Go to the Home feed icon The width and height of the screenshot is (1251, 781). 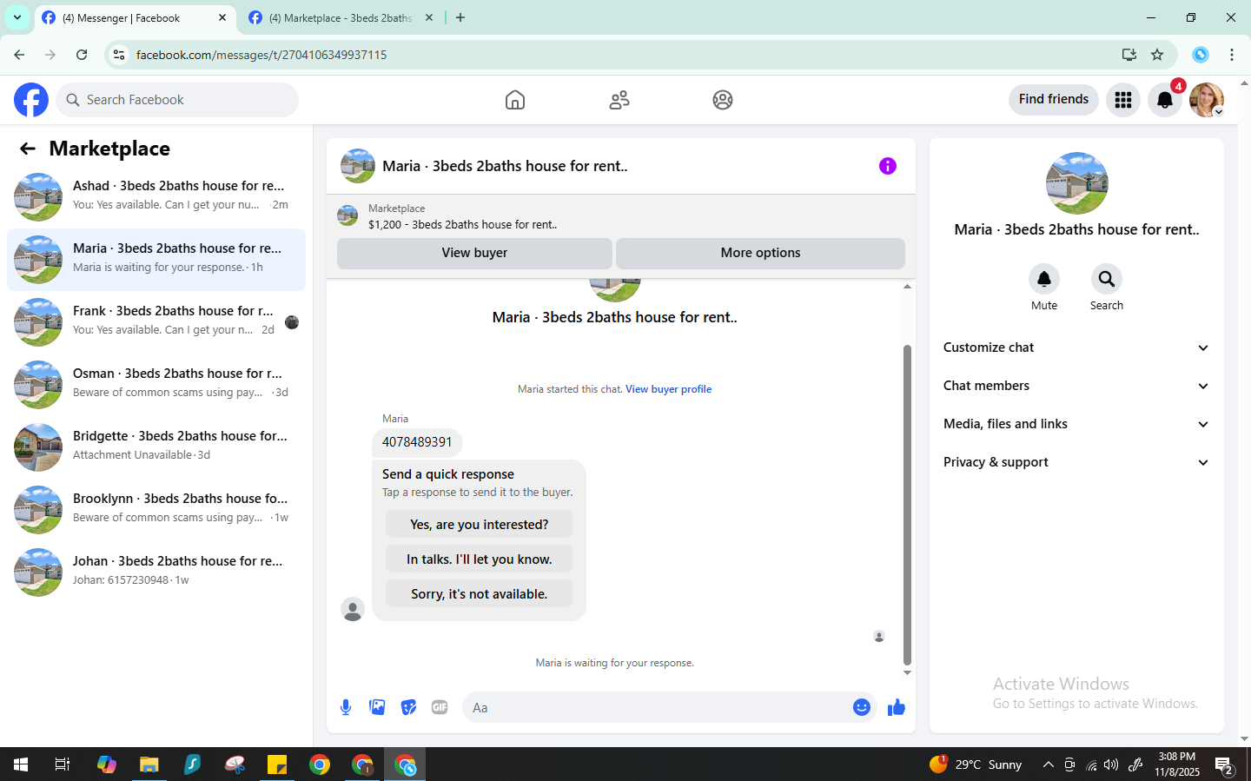(515, 100)
